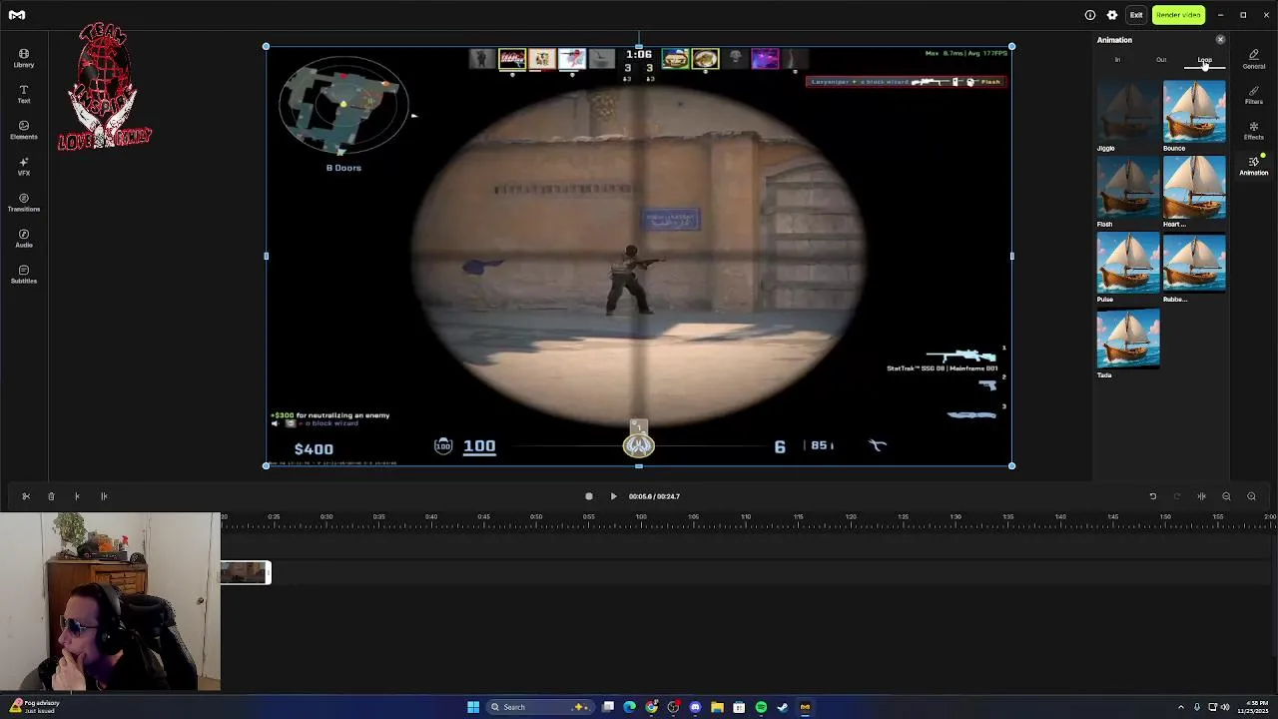Click the top-left resize handle of preview

coord(266,47)
